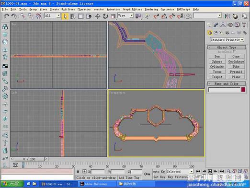Screen dimensions: 250x188
Task: Activate Bind to Space Warp tool
Action: coord(39,16)
